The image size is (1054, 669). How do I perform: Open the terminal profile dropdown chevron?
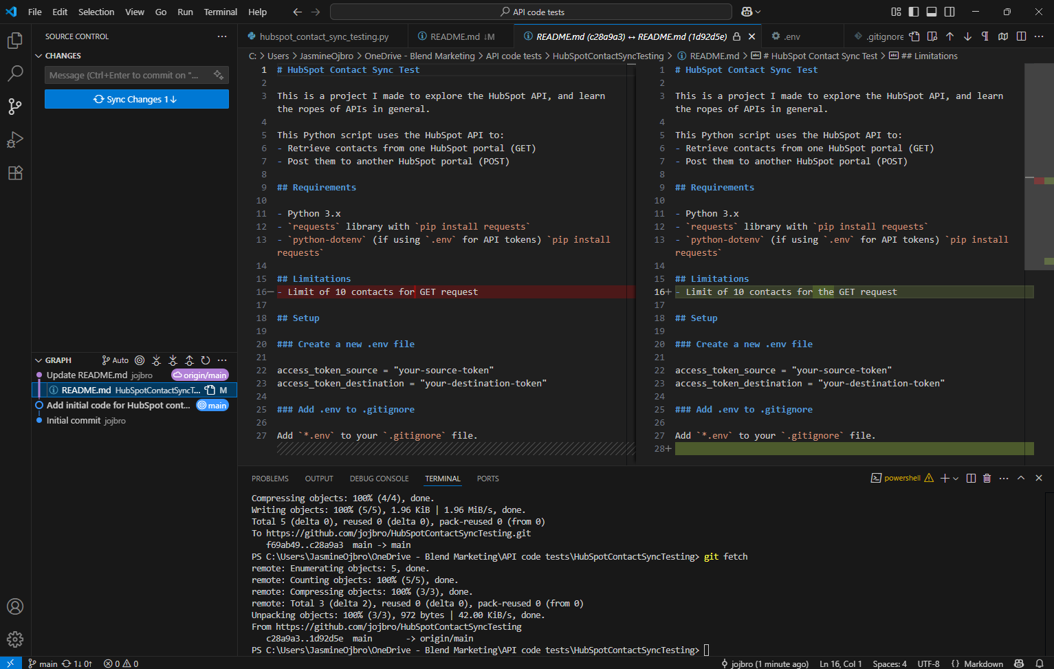(x=954, y=478)
